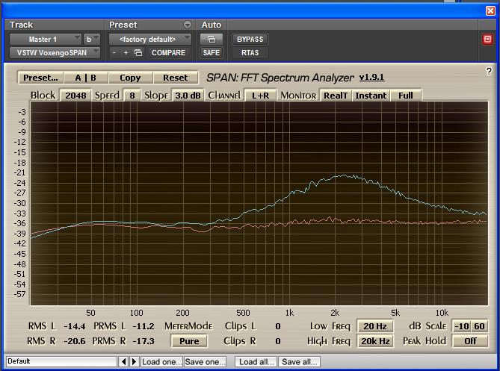The width and height of the screenshot is (500, 371).
Task: Go to next program with right arrow
Action: click(134, 361)
